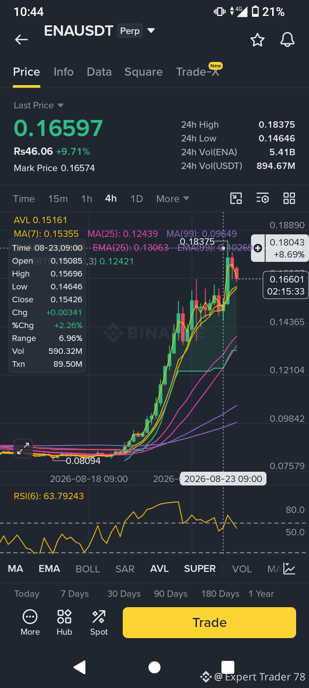Tap the Mark Price 0.16574 text
309x688 pixels.
pyautogui.click(x=55, y=168)
